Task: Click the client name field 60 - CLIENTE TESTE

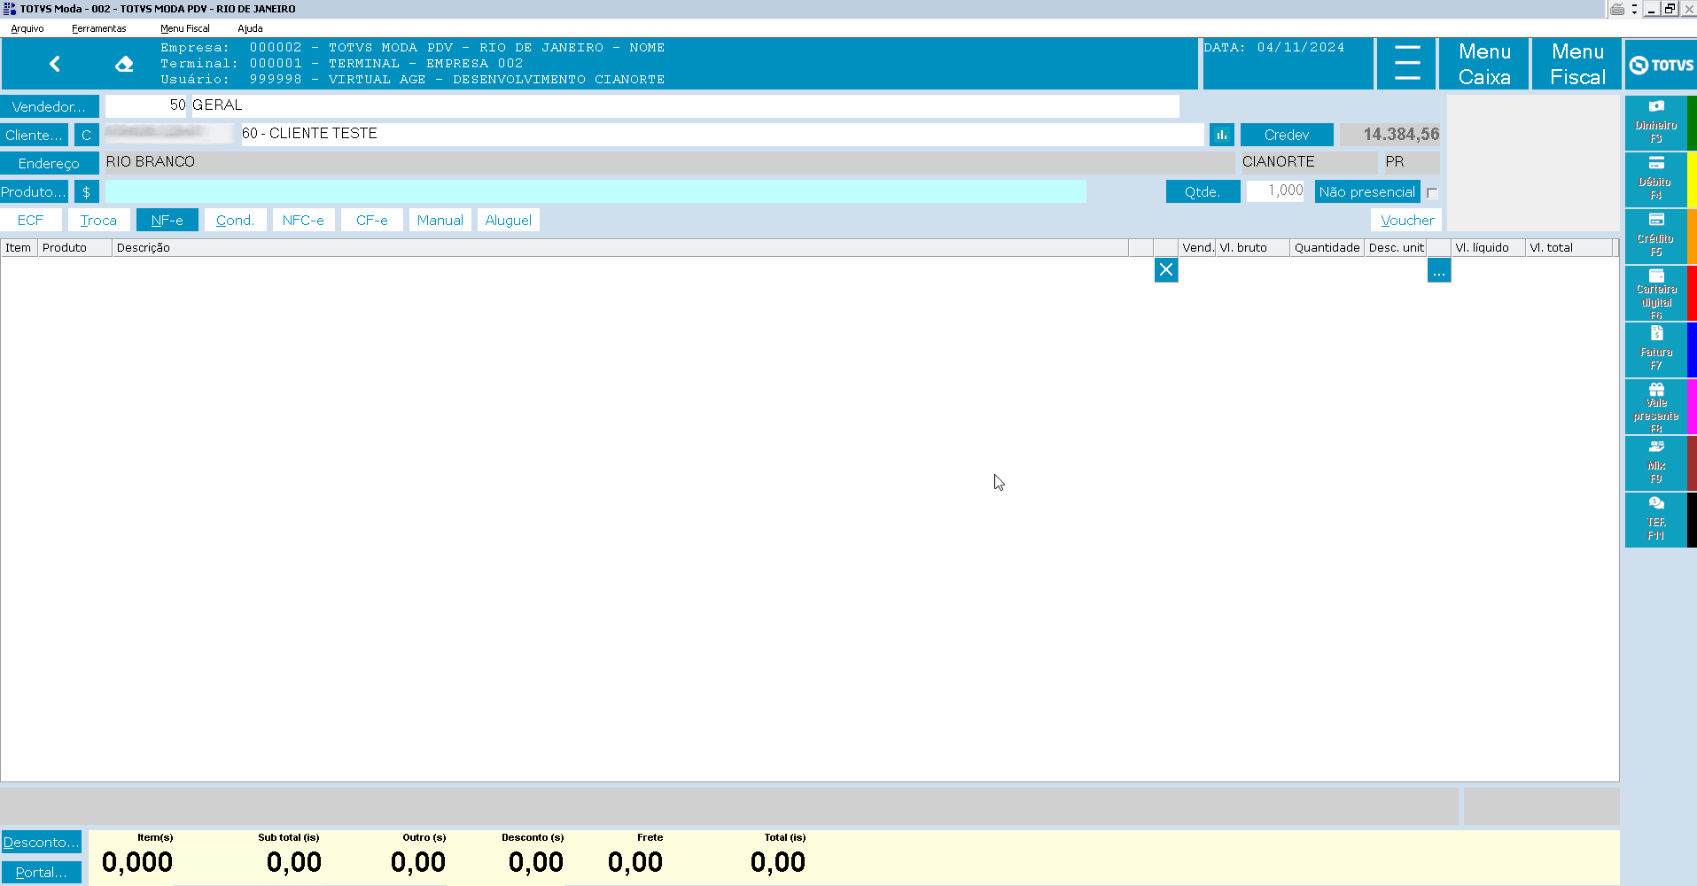Action: click(x=722, y=134)
